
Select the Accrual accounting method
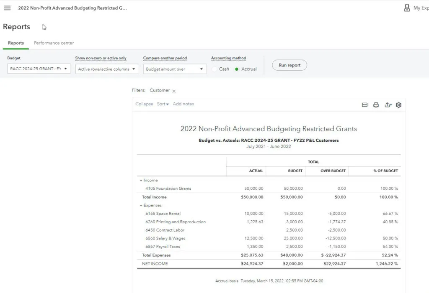[x=237, y=69]
